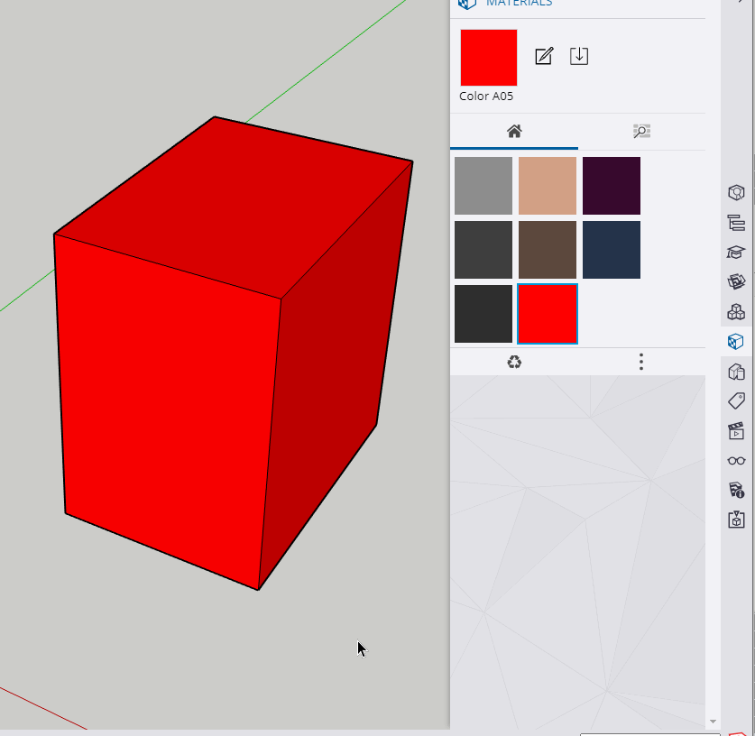Click the active Materials cube icon
This screenshot has width=755, height=736.
[x=736, y=342]
